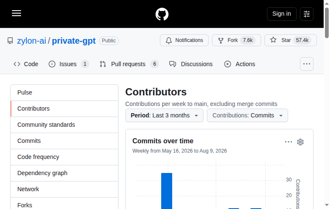Open the chart settings gear icon
Image resolution: width=330 pixels, height=209 pixels.
coord(300,142)
